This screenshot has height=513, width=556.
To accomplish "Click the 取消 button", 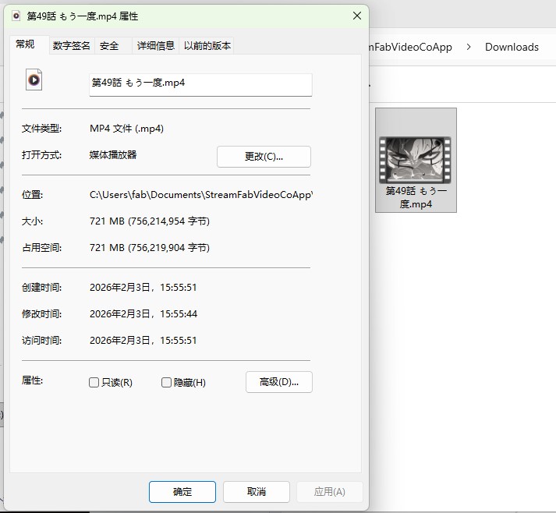I will tap(257, 492).
